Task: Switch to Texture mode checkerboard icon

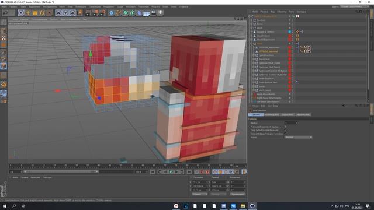Action: coord(4,38)
